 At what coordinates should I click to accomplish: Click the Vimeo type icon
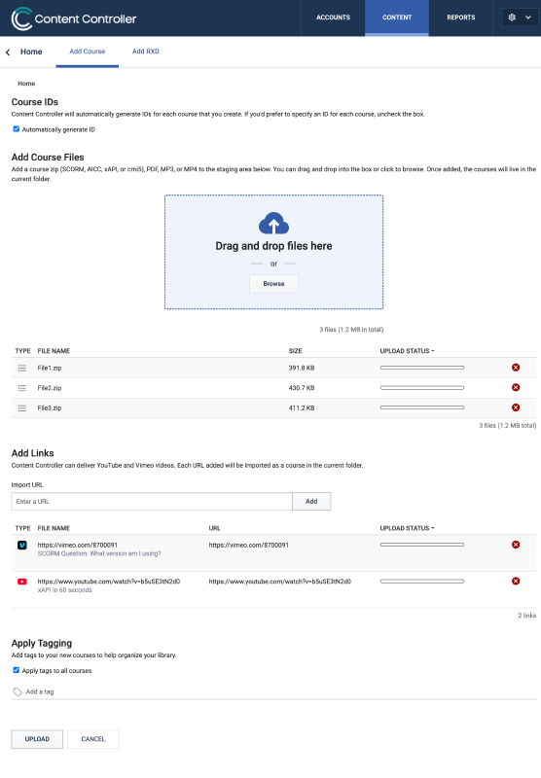[x=21, y=546]
